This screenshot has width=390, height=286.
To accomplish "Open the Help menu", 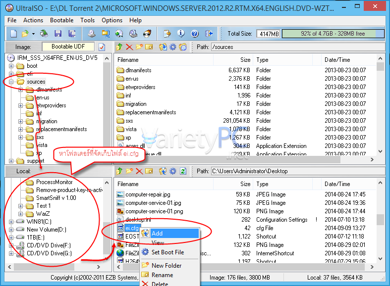I will point(135,20).
